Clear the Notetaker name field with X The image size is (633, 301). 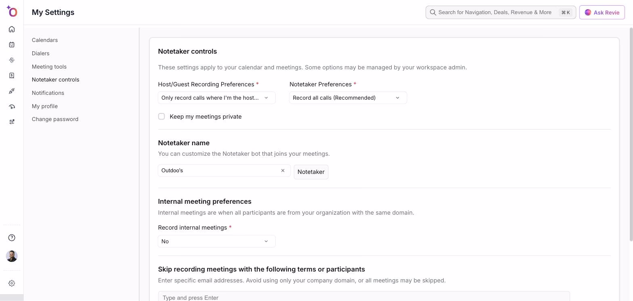point(283,171)
